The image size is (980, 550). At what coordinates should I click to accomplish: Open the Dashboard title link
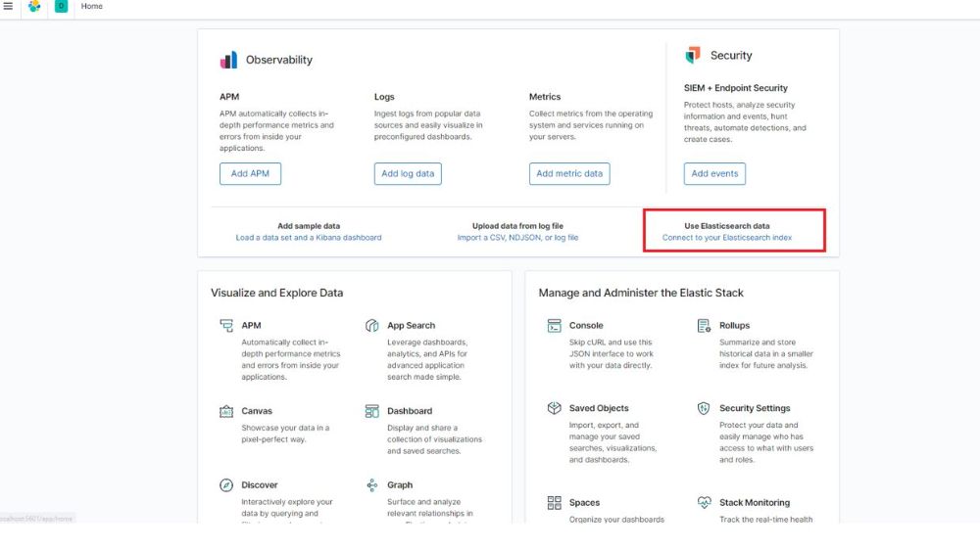[410, 411]
